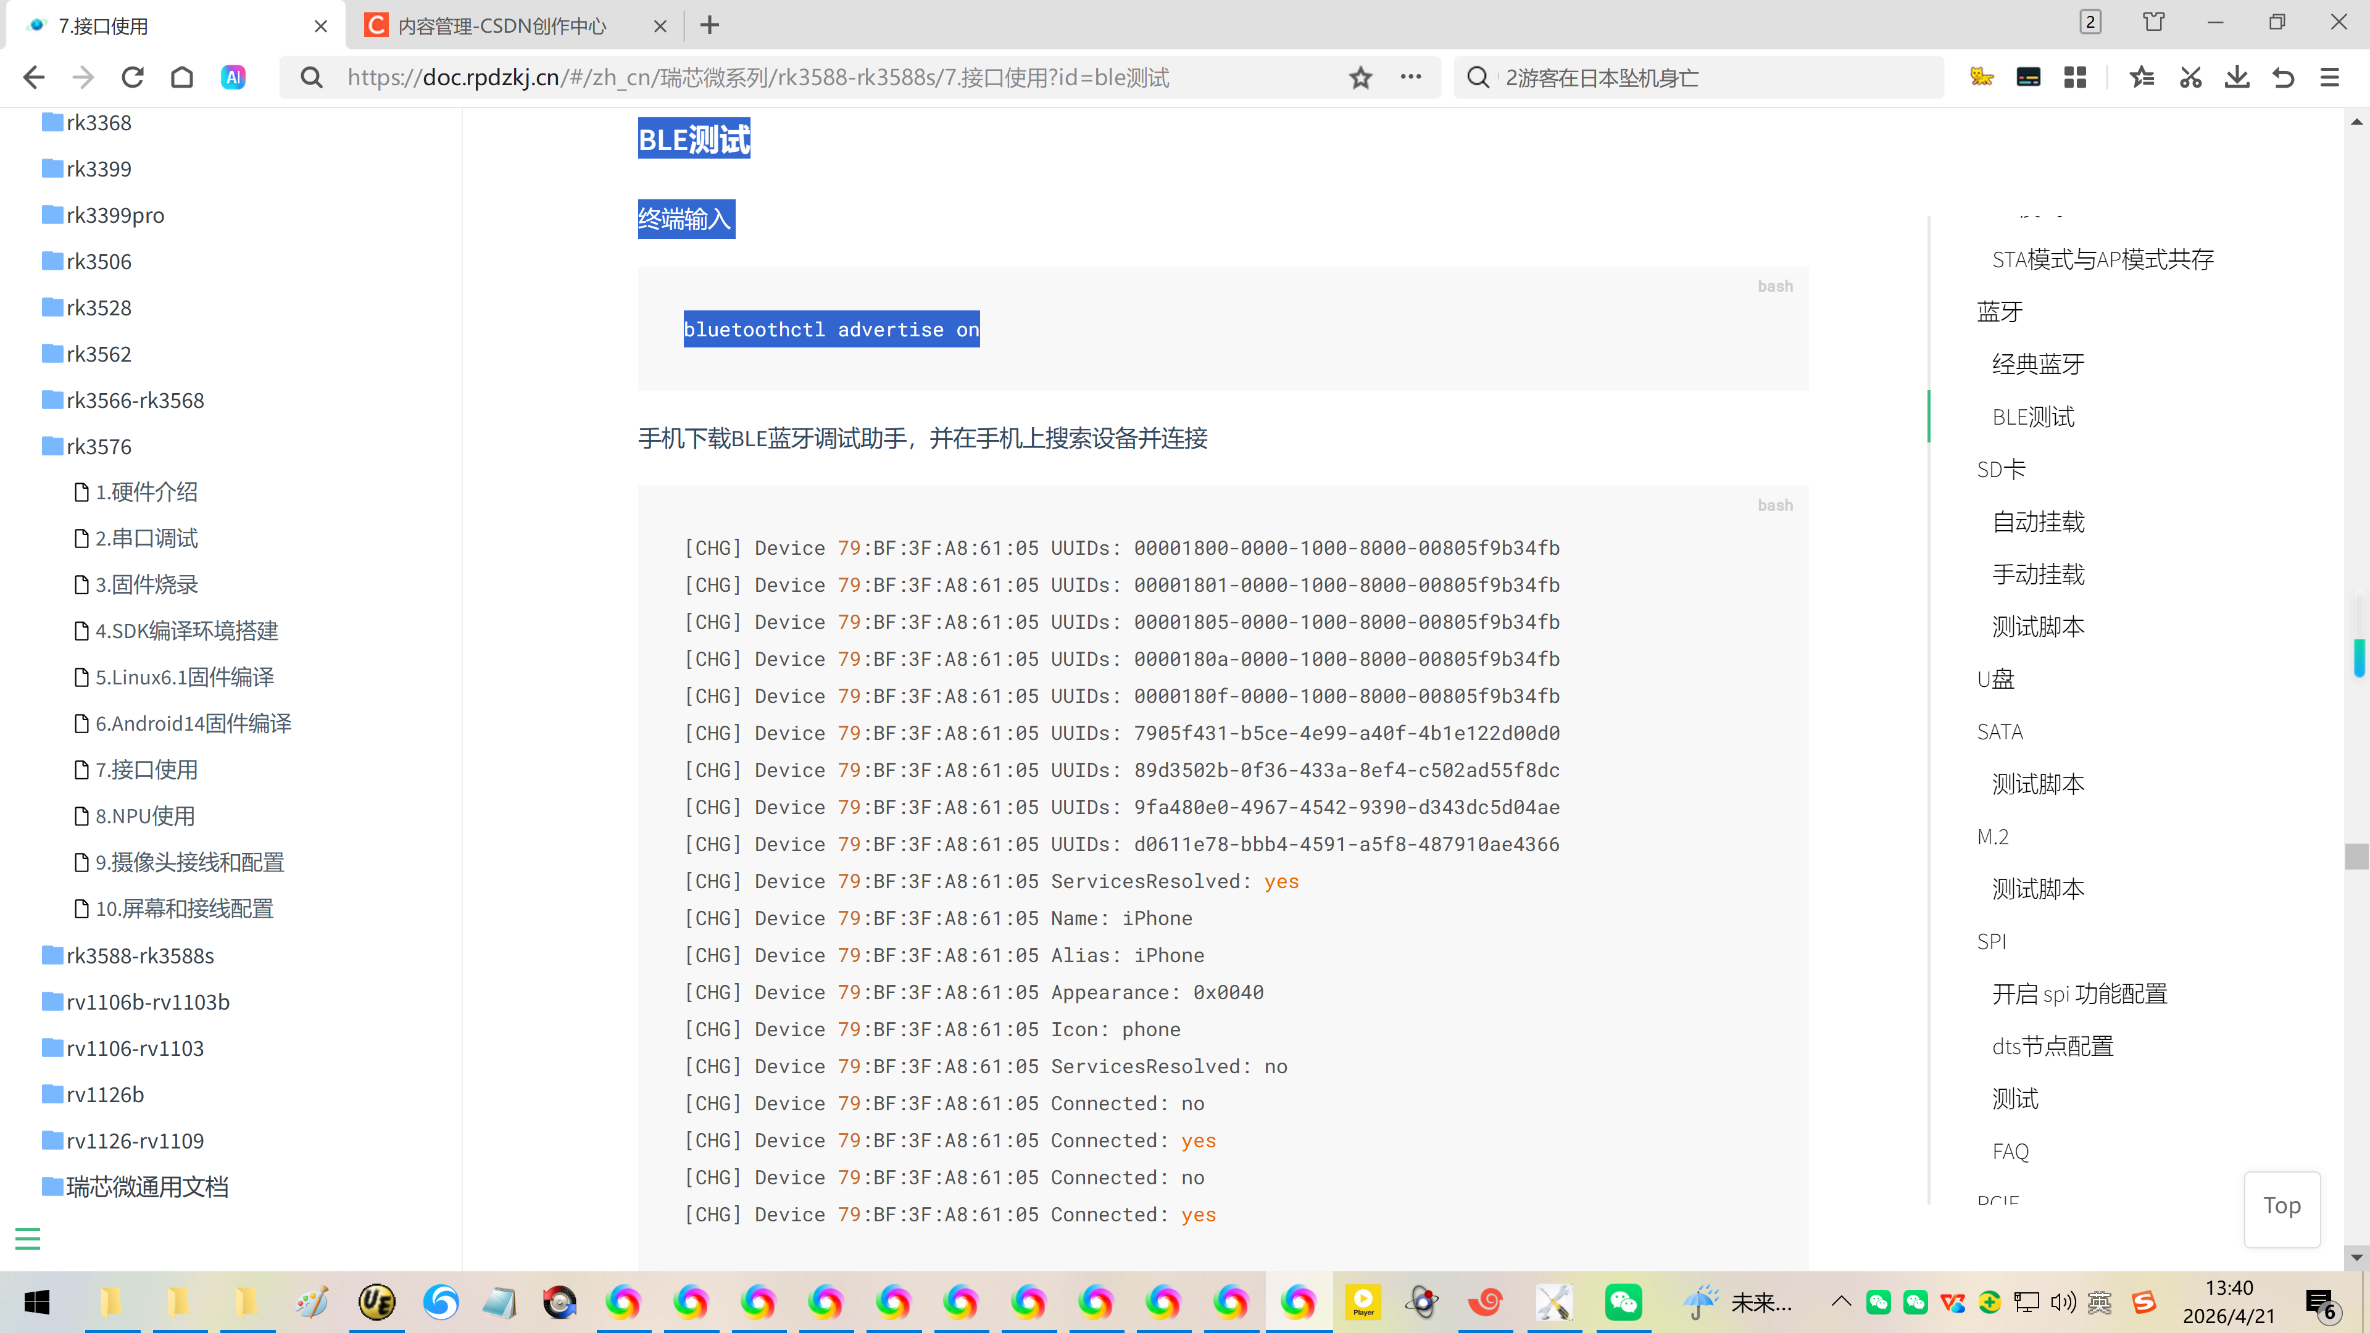Open the AI assistant icon
Screen dimensions: 2370x1333
(233, 77)
